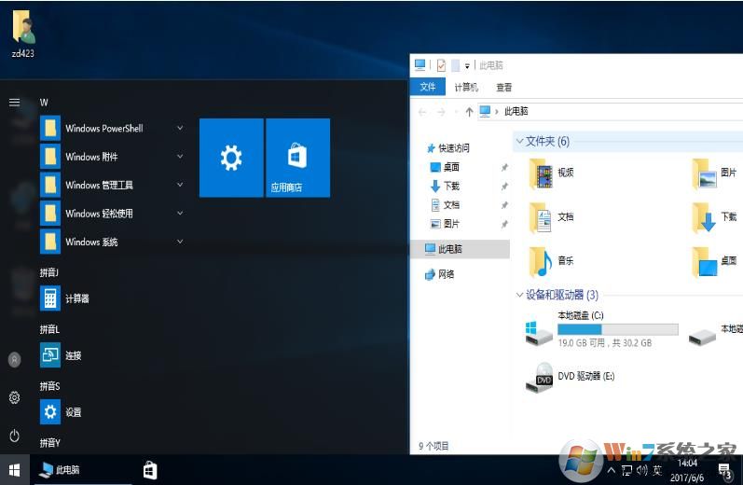
Task: Click the 此电脑 address bar field
Action: coord(611,111)
